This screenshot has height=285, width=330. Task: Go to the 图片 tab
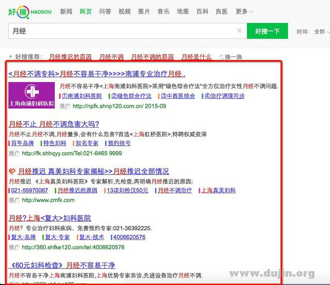[x=144, y=11]
